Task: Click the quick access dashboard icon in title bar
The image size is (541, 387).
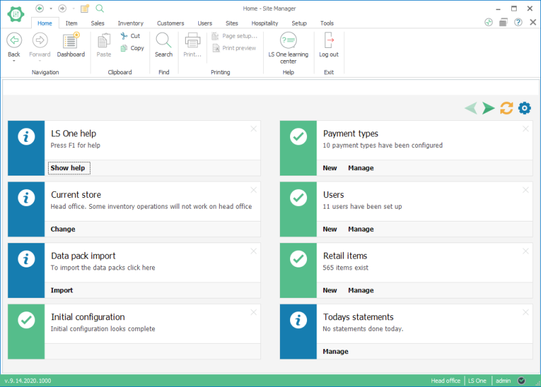Action: (85, 8)
